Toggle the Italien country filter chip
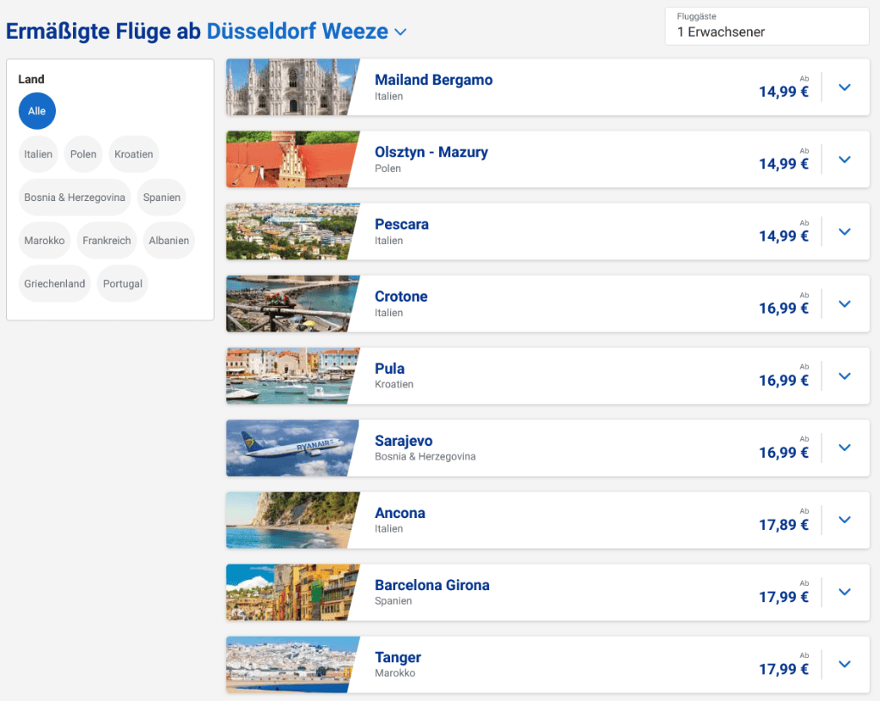880x701 pixels. tap(38, 155)
